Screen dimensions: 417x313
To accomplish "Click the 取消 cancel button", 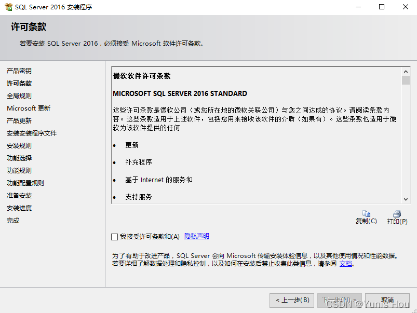I will pos(387,301).
